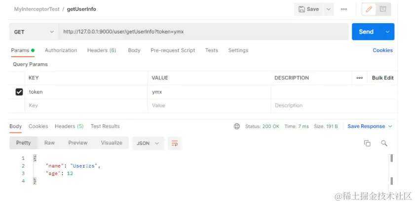
Task: Switch to the Preview view
Action: (x=78, y=143)
